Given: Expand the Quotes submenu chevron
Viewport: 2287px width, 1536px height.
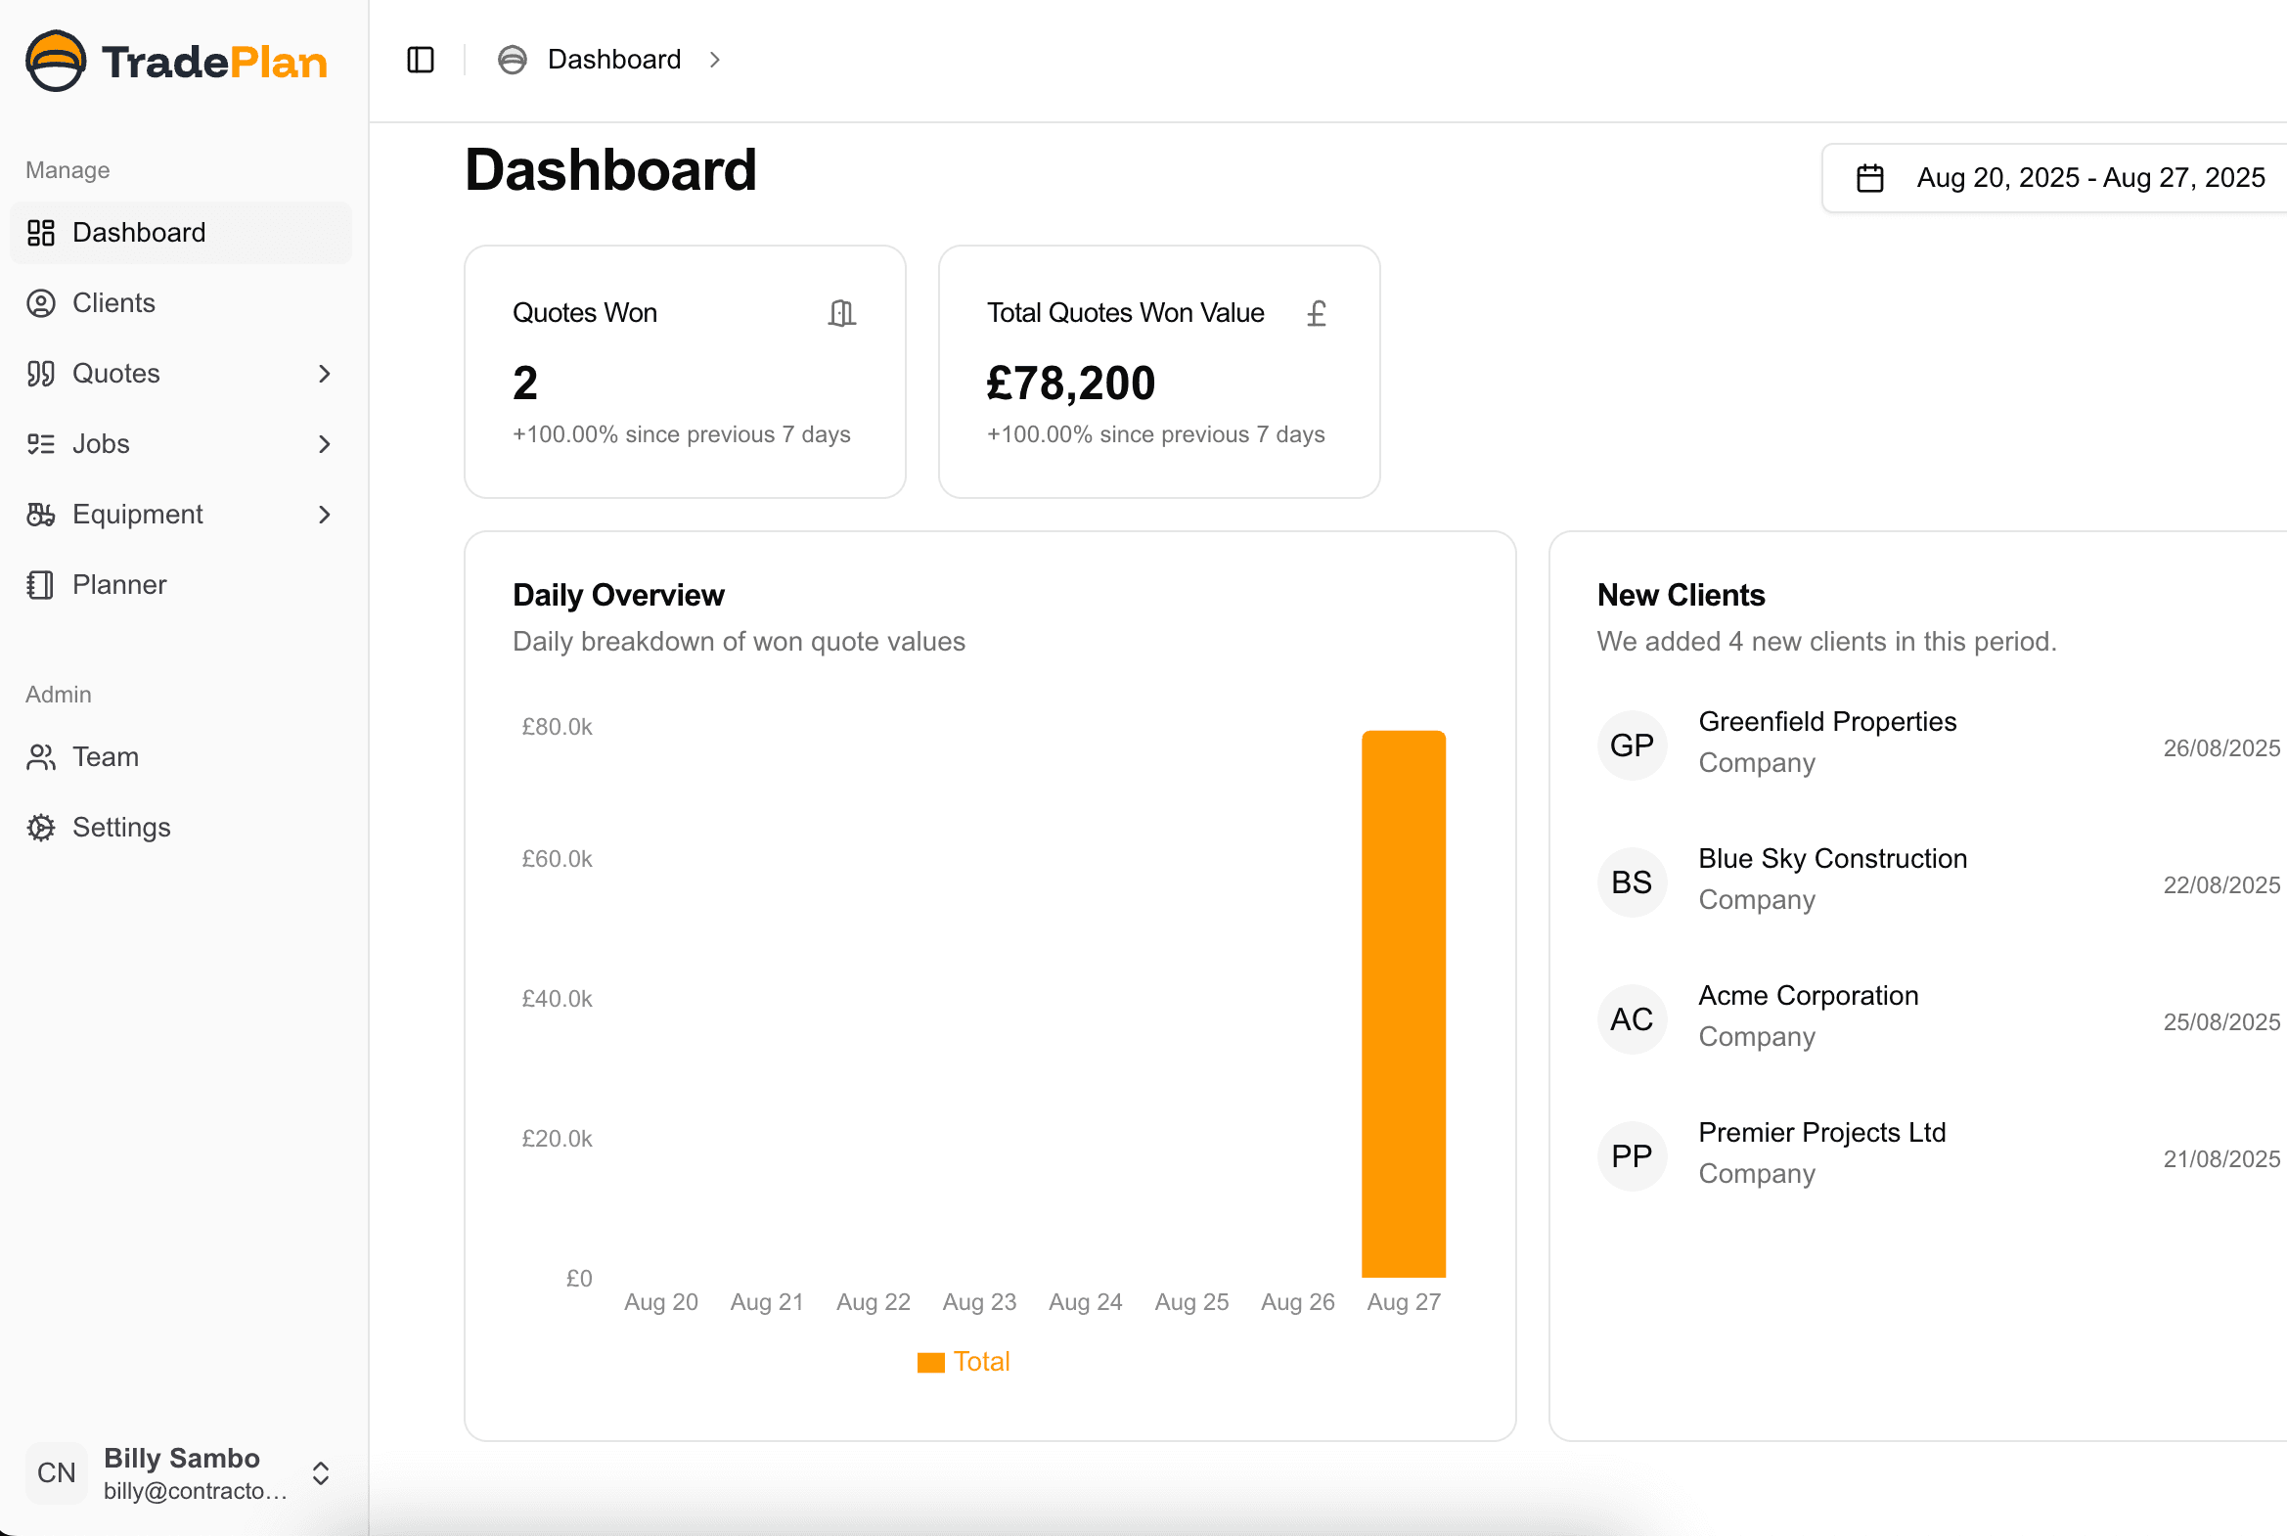Looking at the screenshot, I should (x=324, y=373).
